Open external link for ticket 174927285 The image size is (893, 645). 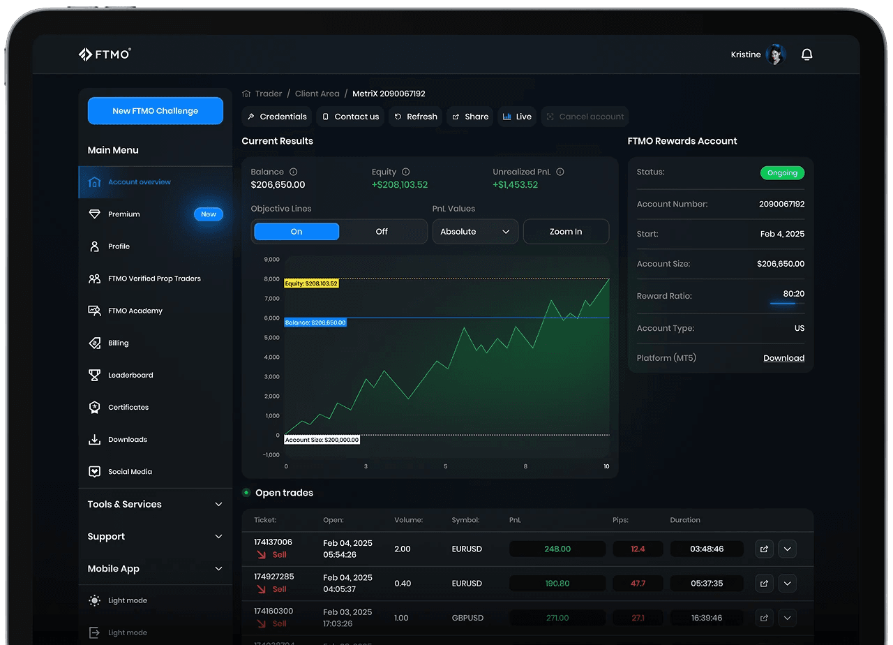(765, 583)
